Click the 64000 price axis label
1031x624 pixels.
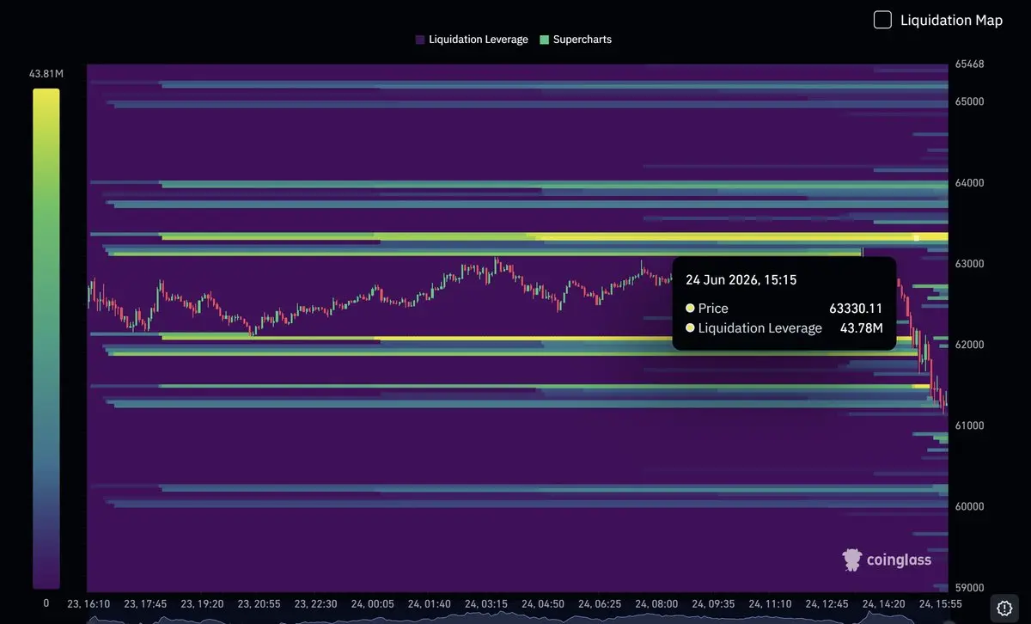(969, 183)
